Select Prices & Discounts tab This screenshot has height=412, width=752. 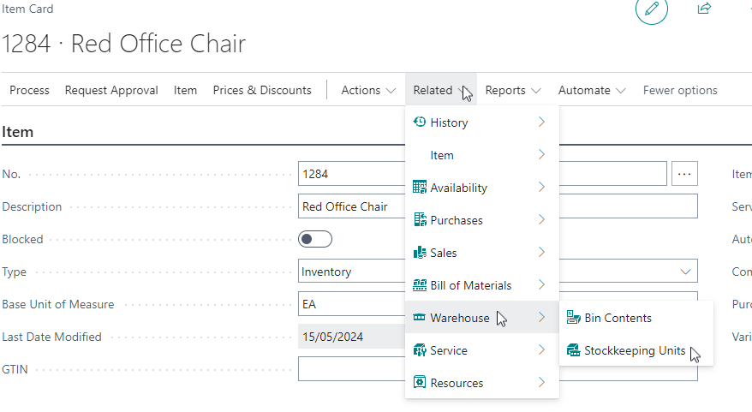click(262, 90)
